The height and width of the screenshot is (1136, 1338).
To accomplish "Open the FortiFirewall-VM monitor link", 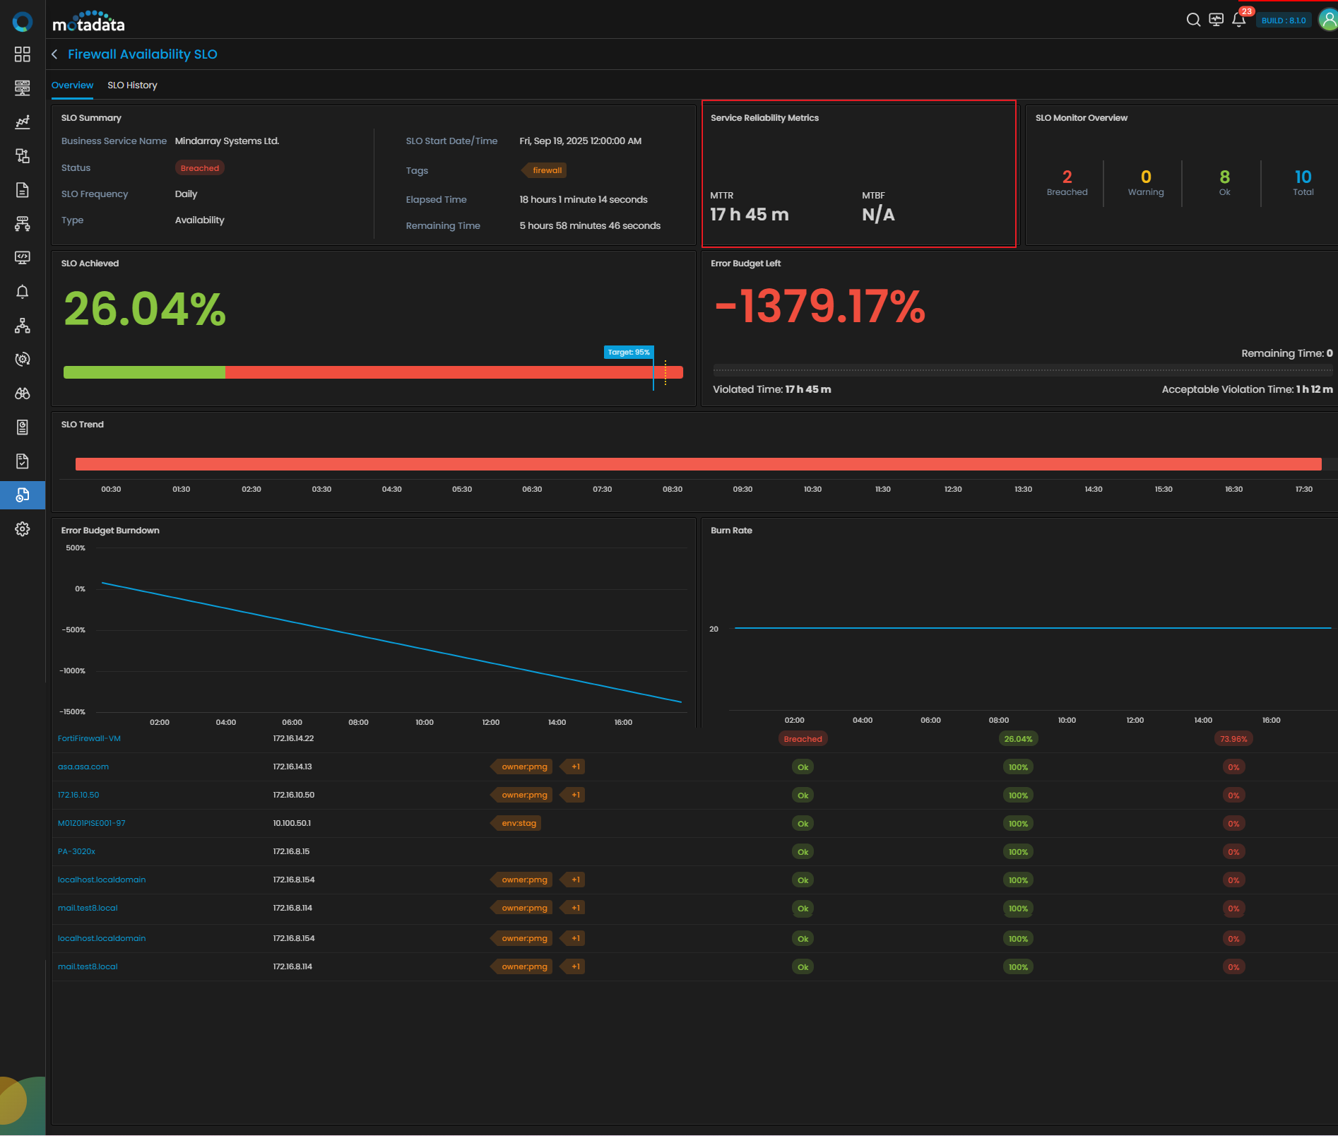I will (x=89, y=738).
